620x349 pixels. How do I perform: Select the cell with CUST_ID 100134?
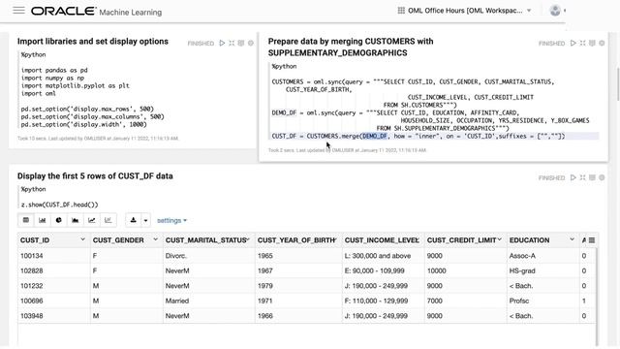coord(54,256)
